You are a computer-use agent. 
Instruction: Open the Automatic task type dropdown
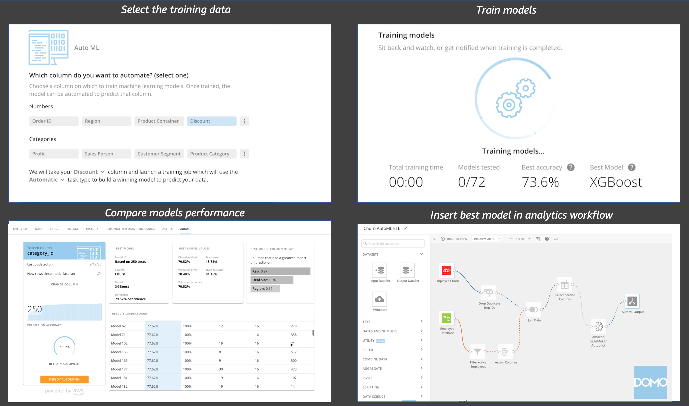coord(47,180)
